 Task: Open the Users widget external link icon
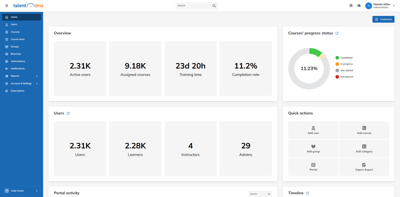68,113
